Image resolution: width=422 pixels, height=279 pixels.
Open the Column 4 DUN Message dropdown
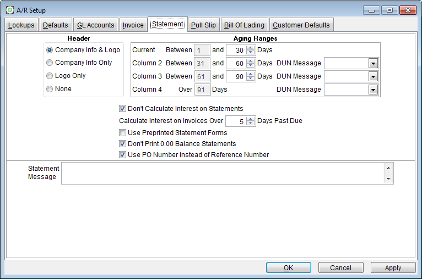coord(373,90)
